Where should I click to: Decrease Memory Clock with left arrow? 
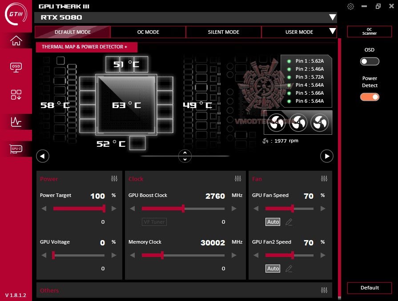(x=132, y=255)
